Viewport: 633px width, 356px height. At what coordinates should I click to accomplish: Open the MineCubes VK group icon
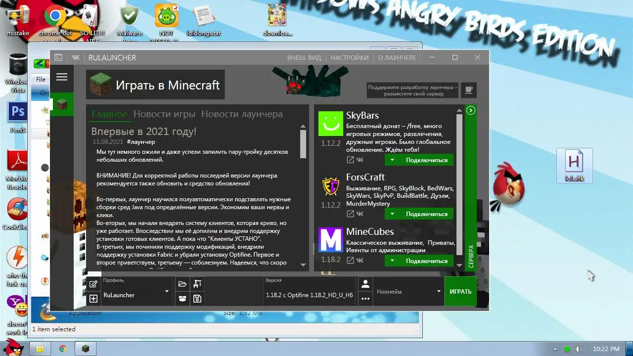tap(360, 261)
